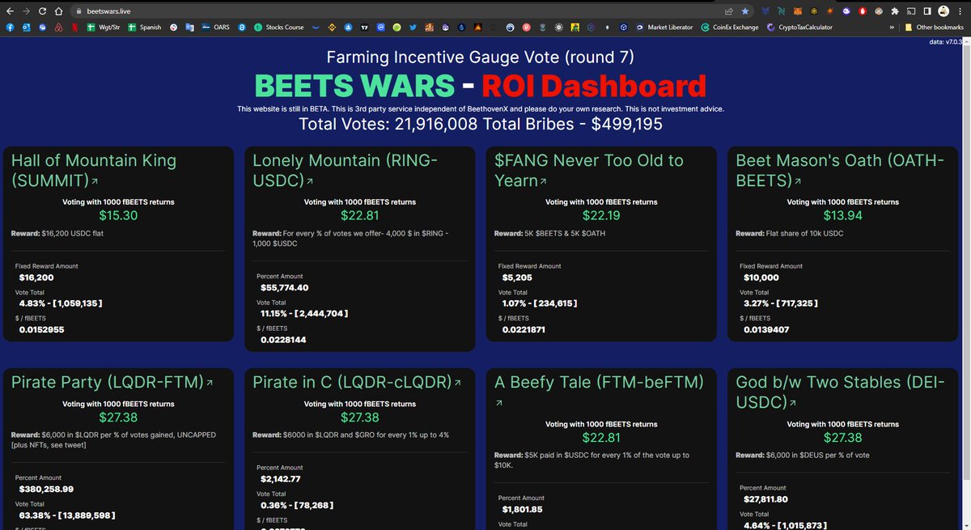Open the Chrome profile avatar
Image resolution: width=971 pixels, height=530 pixels.
[x=943, y=11]
